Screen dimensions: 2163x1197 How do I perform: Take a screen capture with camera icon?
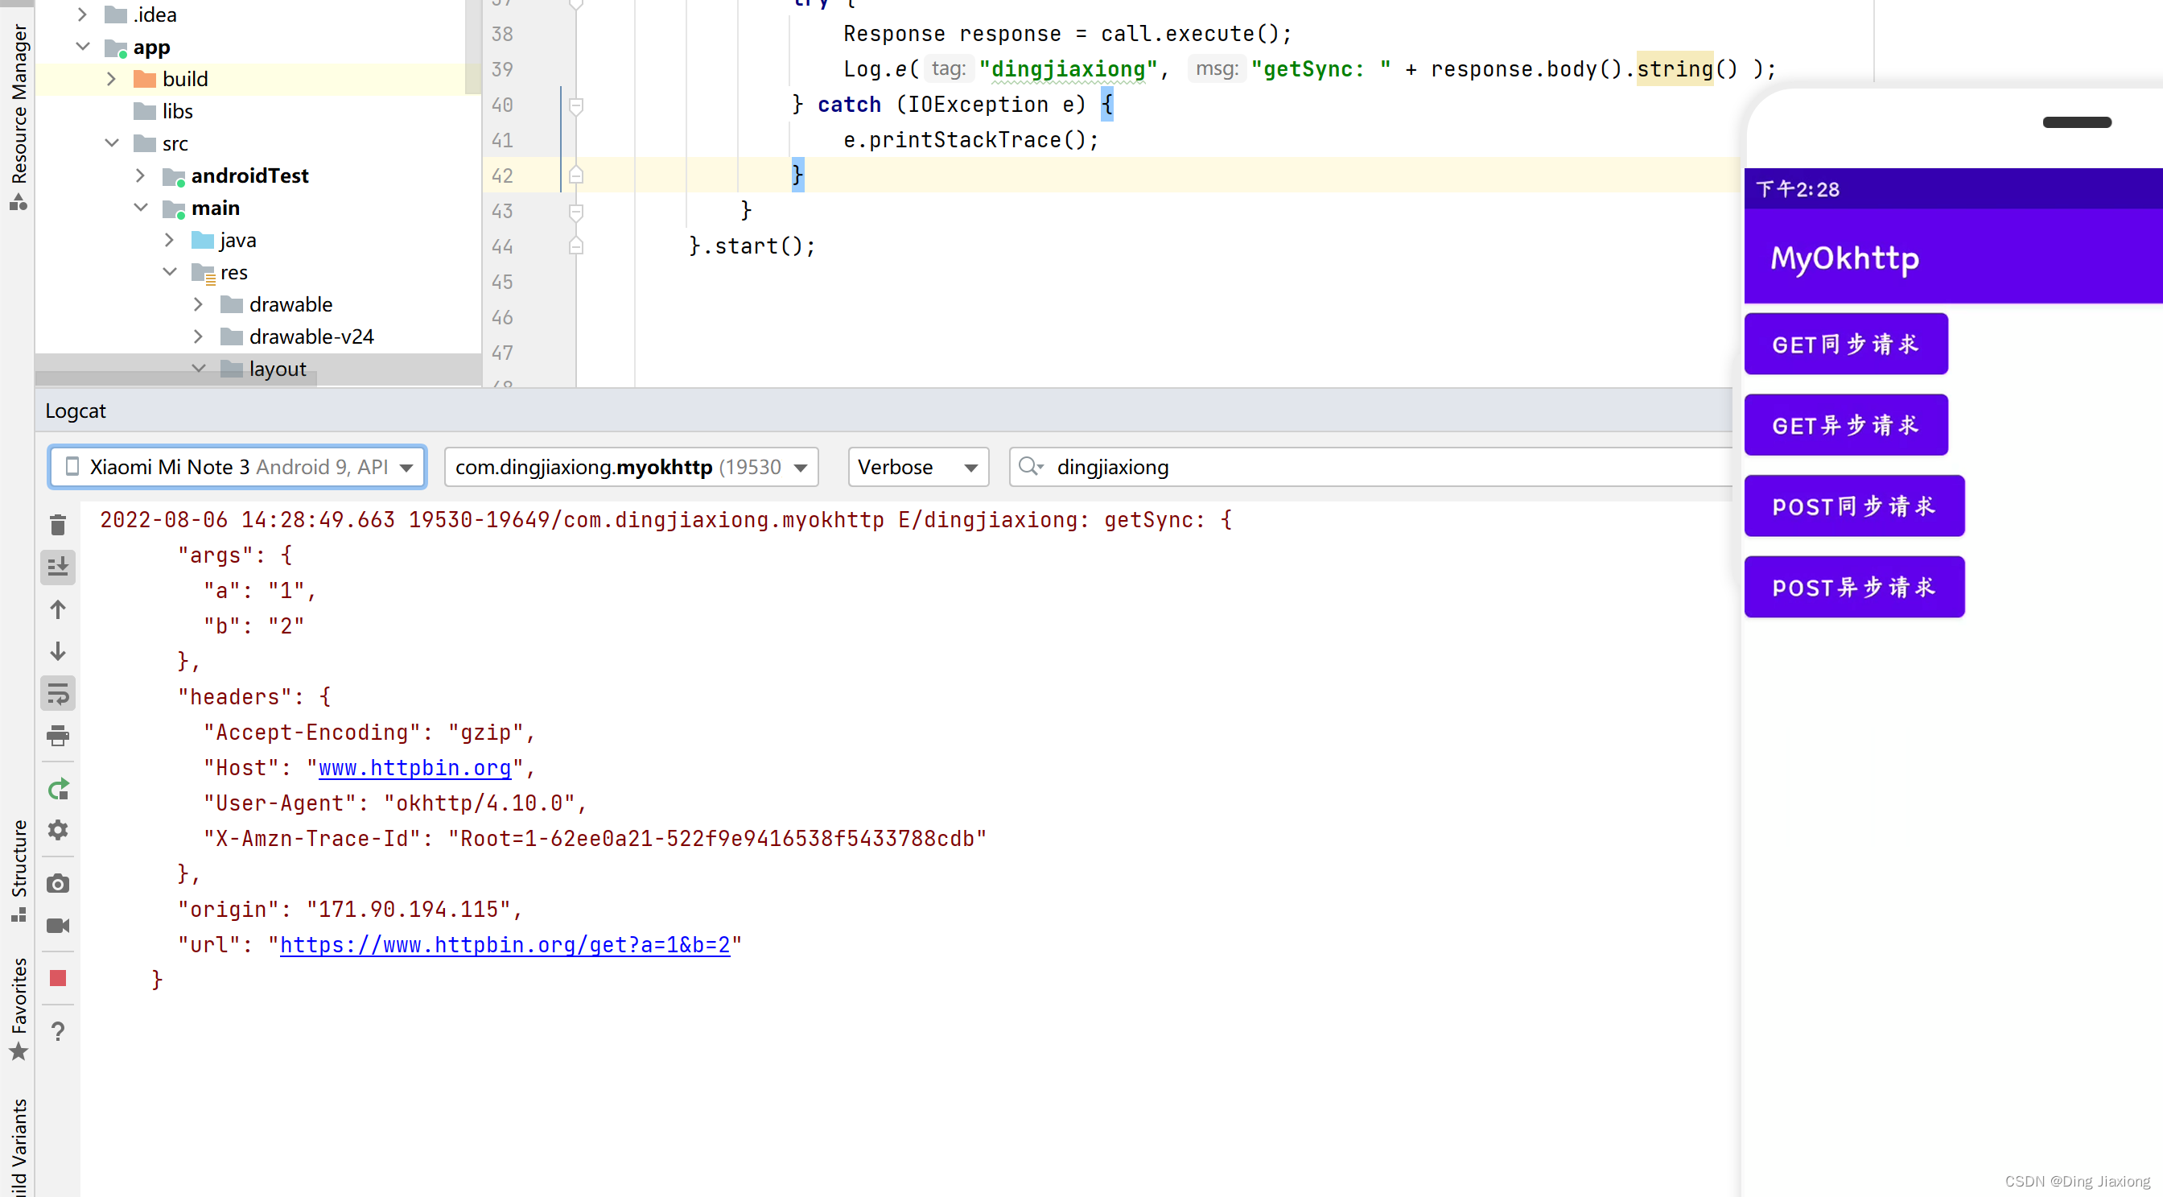[x=58, y=884]
